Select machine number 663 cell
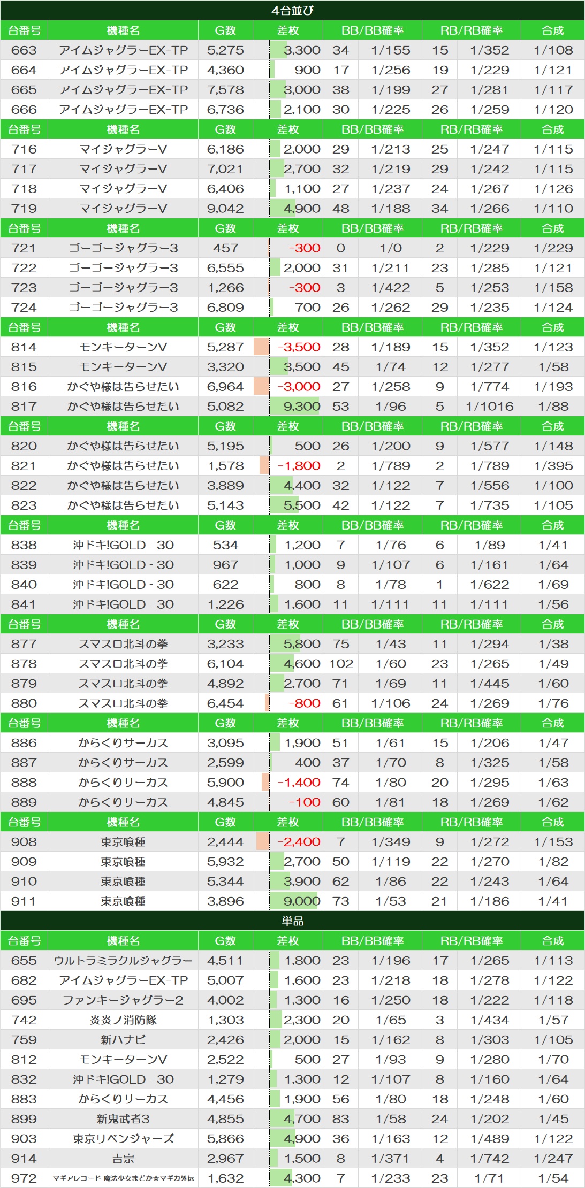The width and height of the screenshot is (585, 1188). 24,50
